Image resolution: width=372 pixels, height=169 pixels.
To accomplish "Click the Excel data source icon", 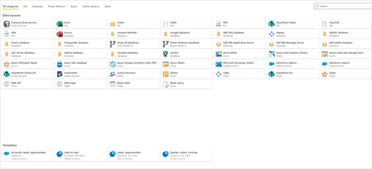I will pyautogui.click(x=59, y=24).
